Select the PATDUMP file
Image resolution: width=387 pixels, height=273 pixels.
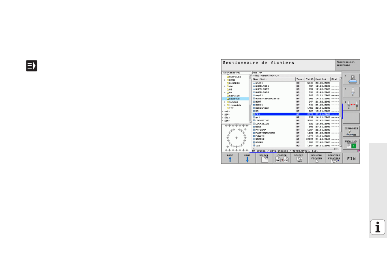[296, 130]
